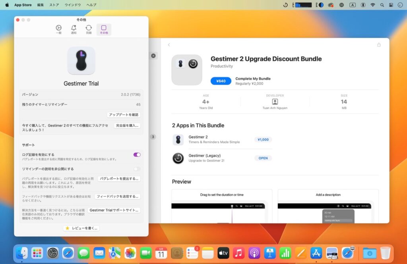This screenshot has height=264, width=407.
Task: Open the 通知 (Notifications) settings icon
Action: pos(74,29)
